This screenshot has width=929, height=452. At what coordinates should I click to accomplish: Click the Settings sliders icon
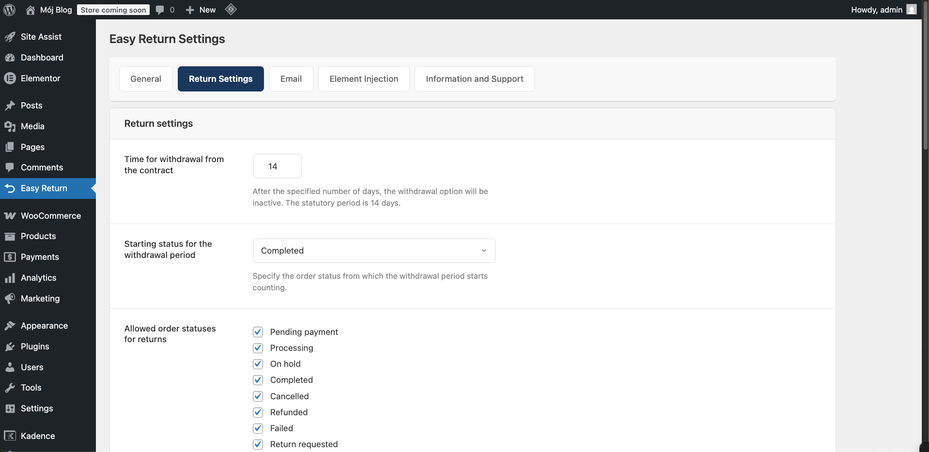pyautogui.click(x=10, y=408)
